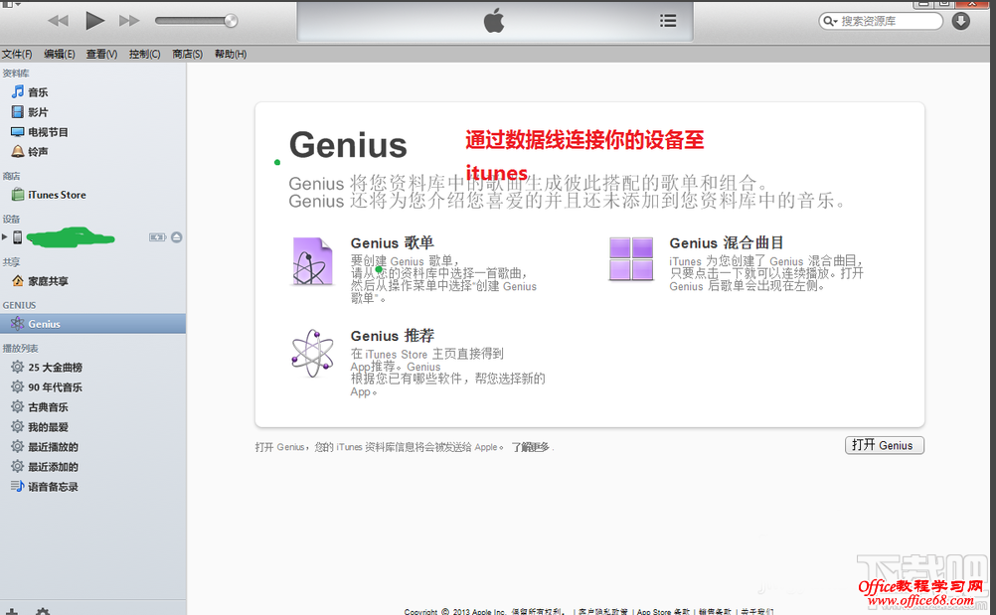Click the 搜索资源库 search field
This screenshot has height=615, width=996.
coord(888,21)
